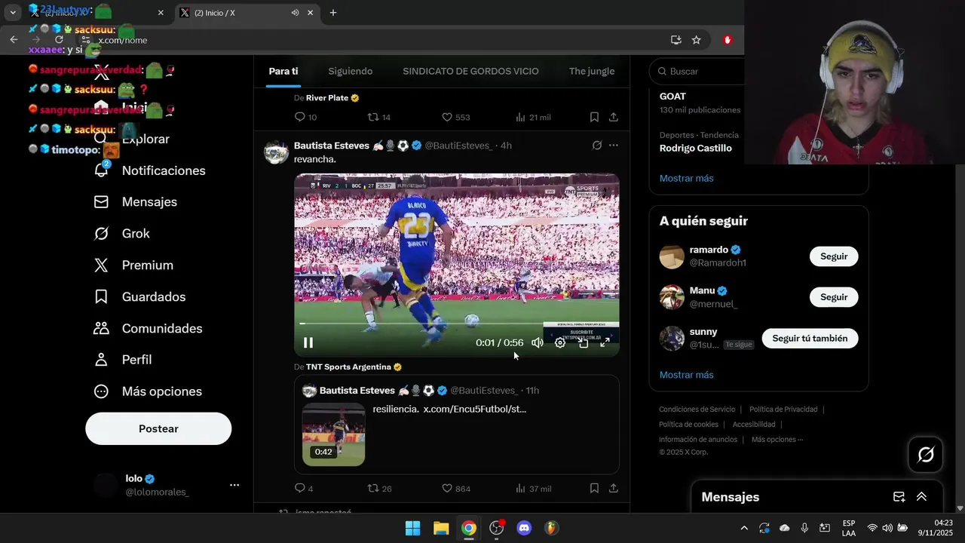Image resolution: width=965 pixels, height=543 pixels.
Task: Repost the post with 26 reposts
Action: (378, 488)
